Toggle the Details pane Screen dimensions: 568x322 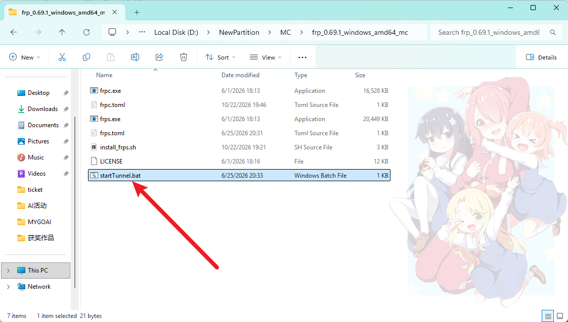[x=541, y=57]
